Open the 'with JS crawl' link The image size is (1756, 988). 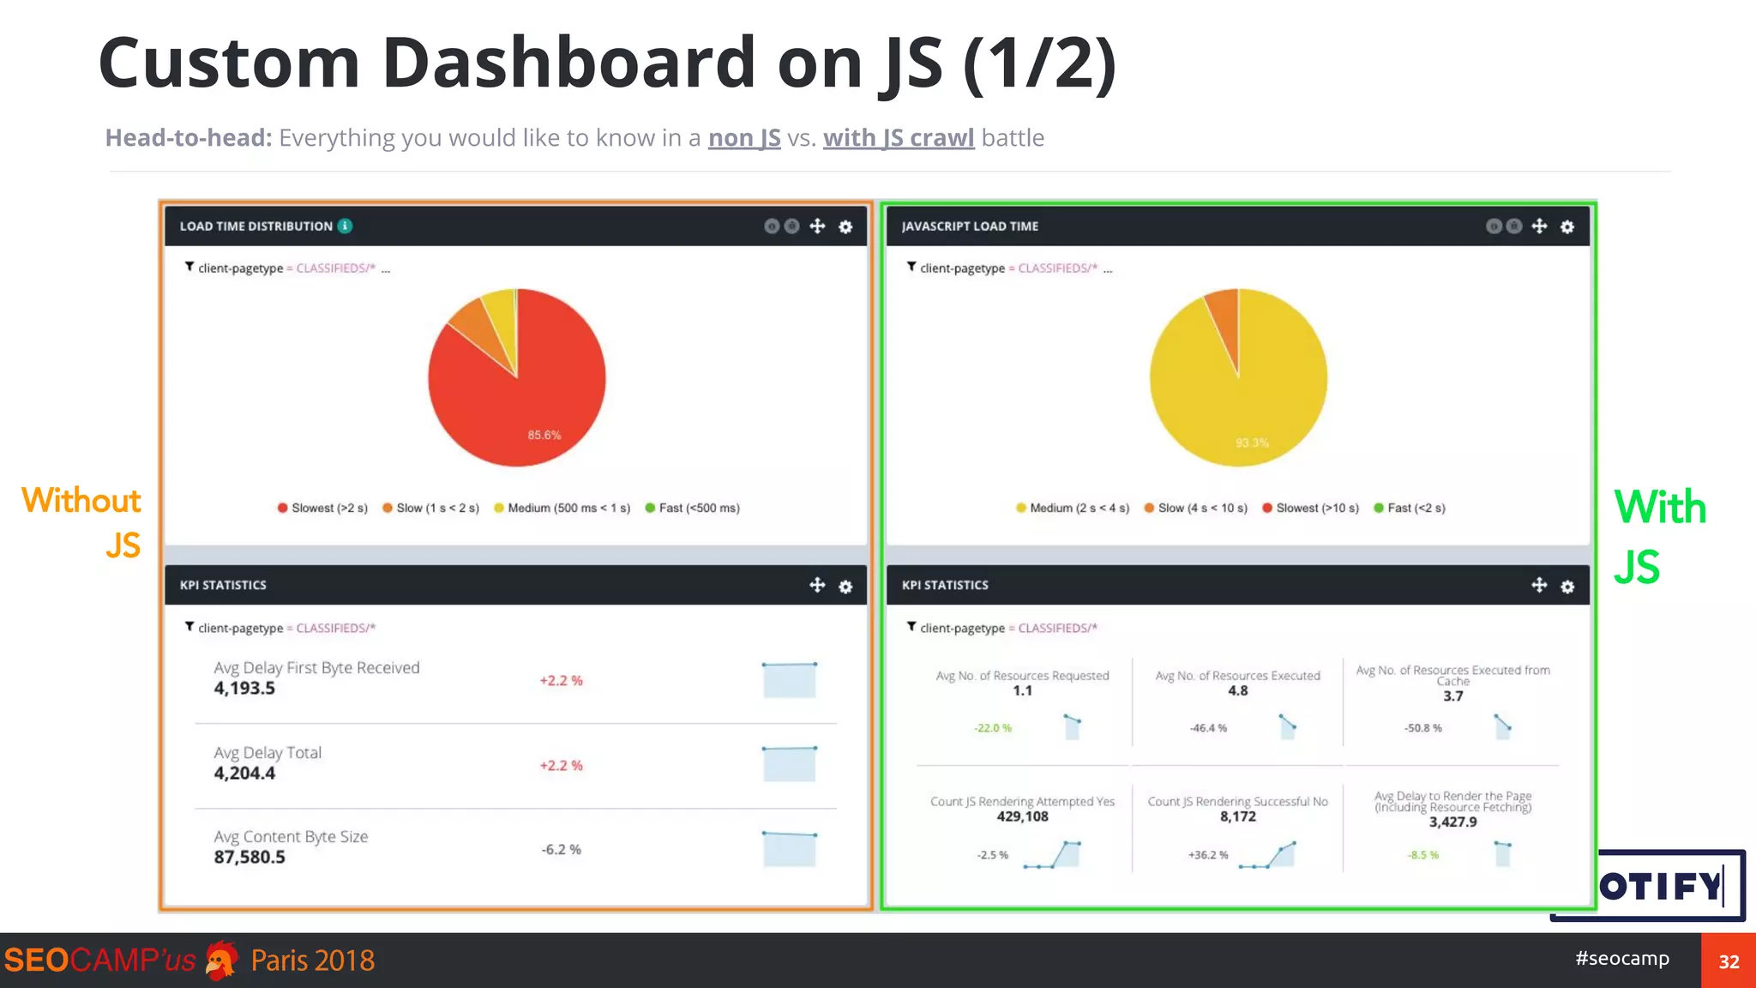[899, 138]
